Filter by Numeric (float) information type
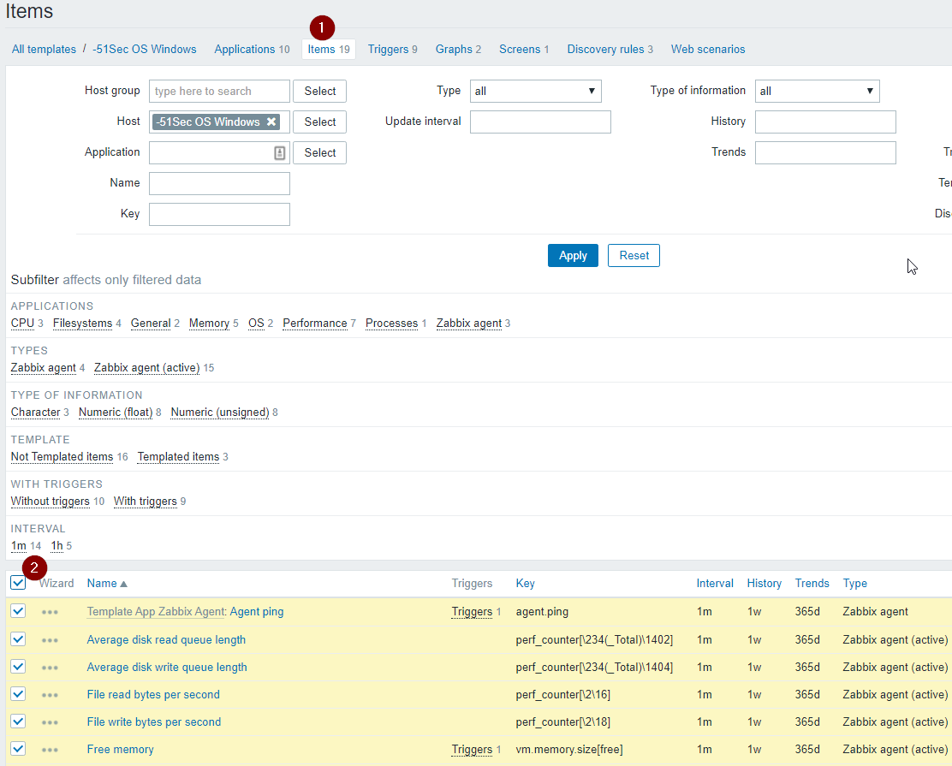This screenshot has height=766, width=952. (116, 413)
